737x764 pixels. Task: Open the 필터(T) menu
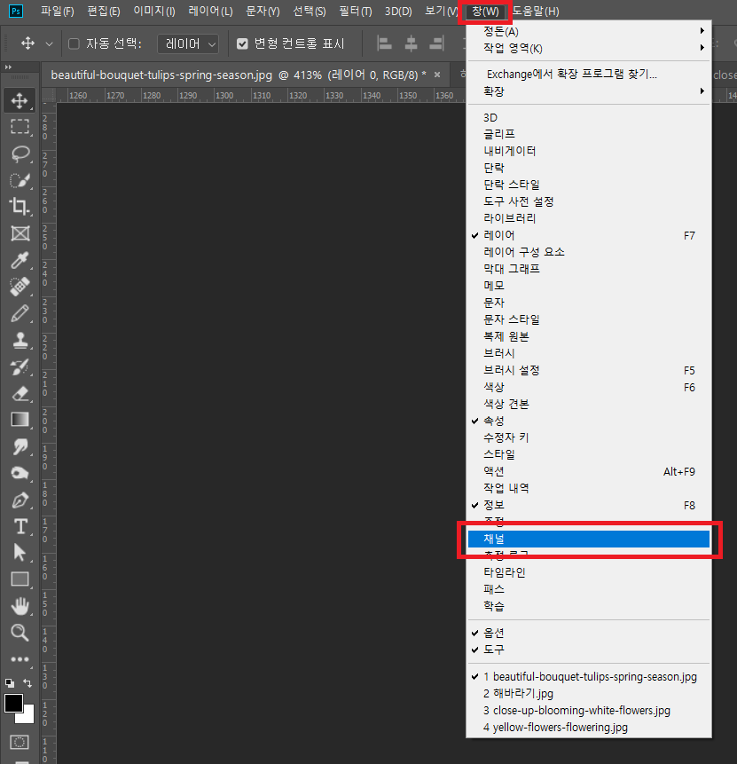[356, 12]
